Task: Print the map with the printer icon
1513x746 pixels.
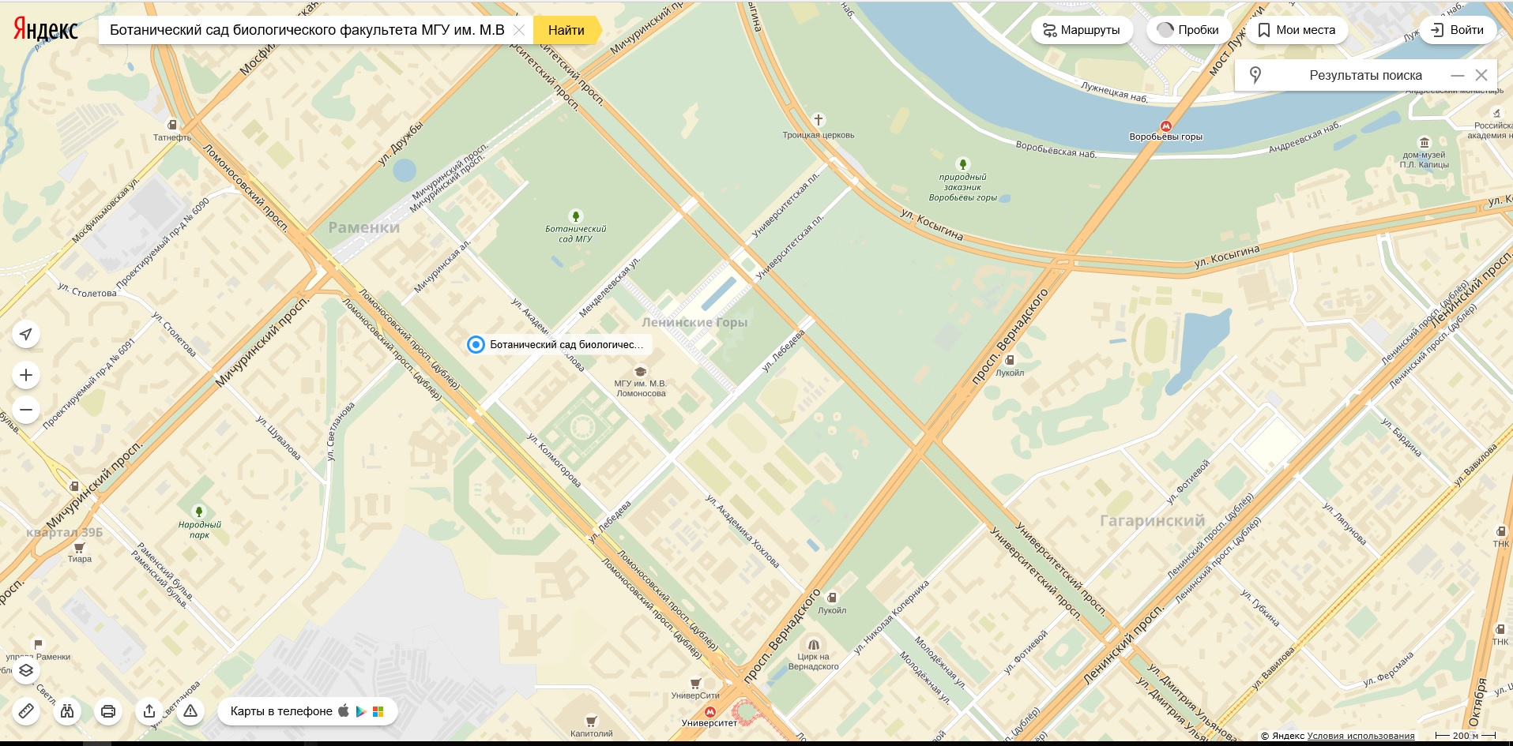Action: [x=108, y=711]
